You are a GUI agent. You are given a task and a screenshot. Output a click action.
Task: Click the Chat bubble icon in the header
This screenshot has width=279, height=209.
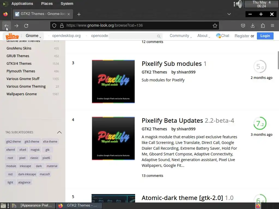click(x=218, y=36)
